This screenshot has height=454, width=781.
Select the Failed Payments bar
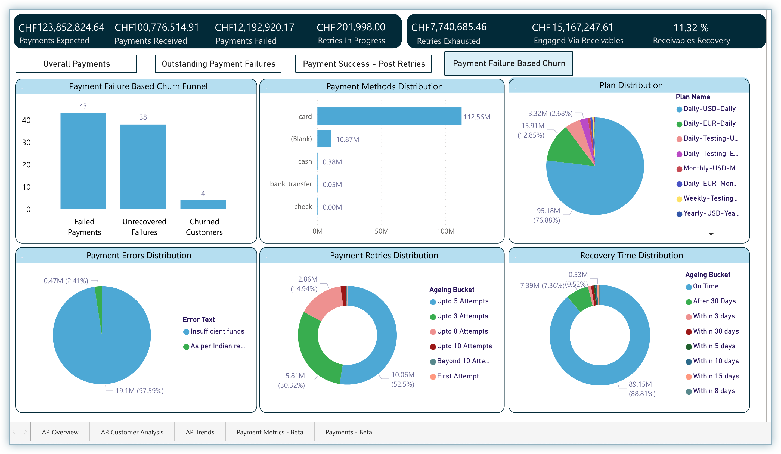tap(83, 161)
